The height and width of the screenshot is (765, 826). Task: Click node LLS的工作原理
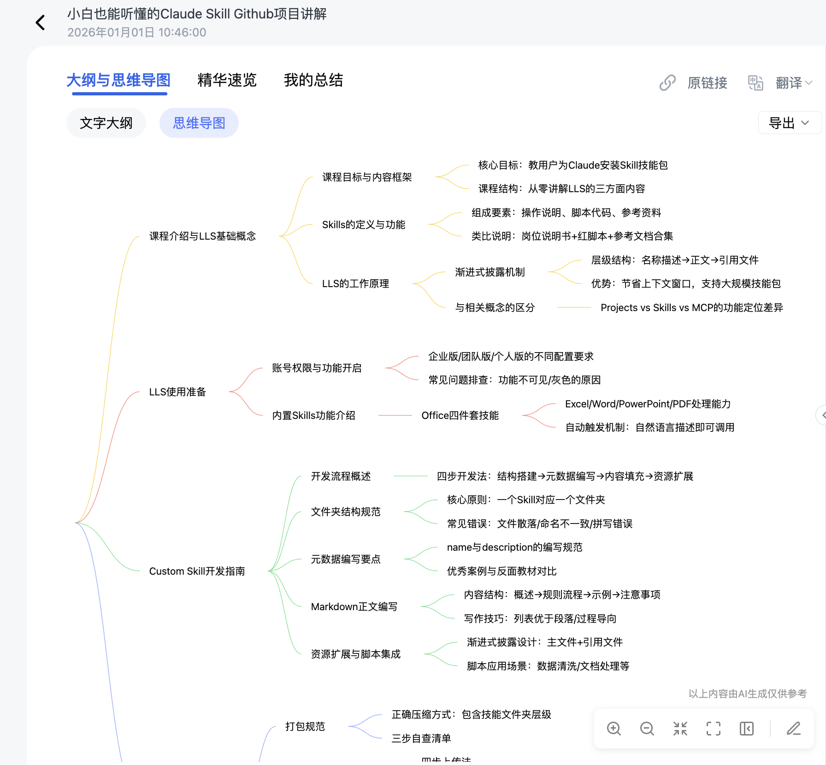point(355,283)
